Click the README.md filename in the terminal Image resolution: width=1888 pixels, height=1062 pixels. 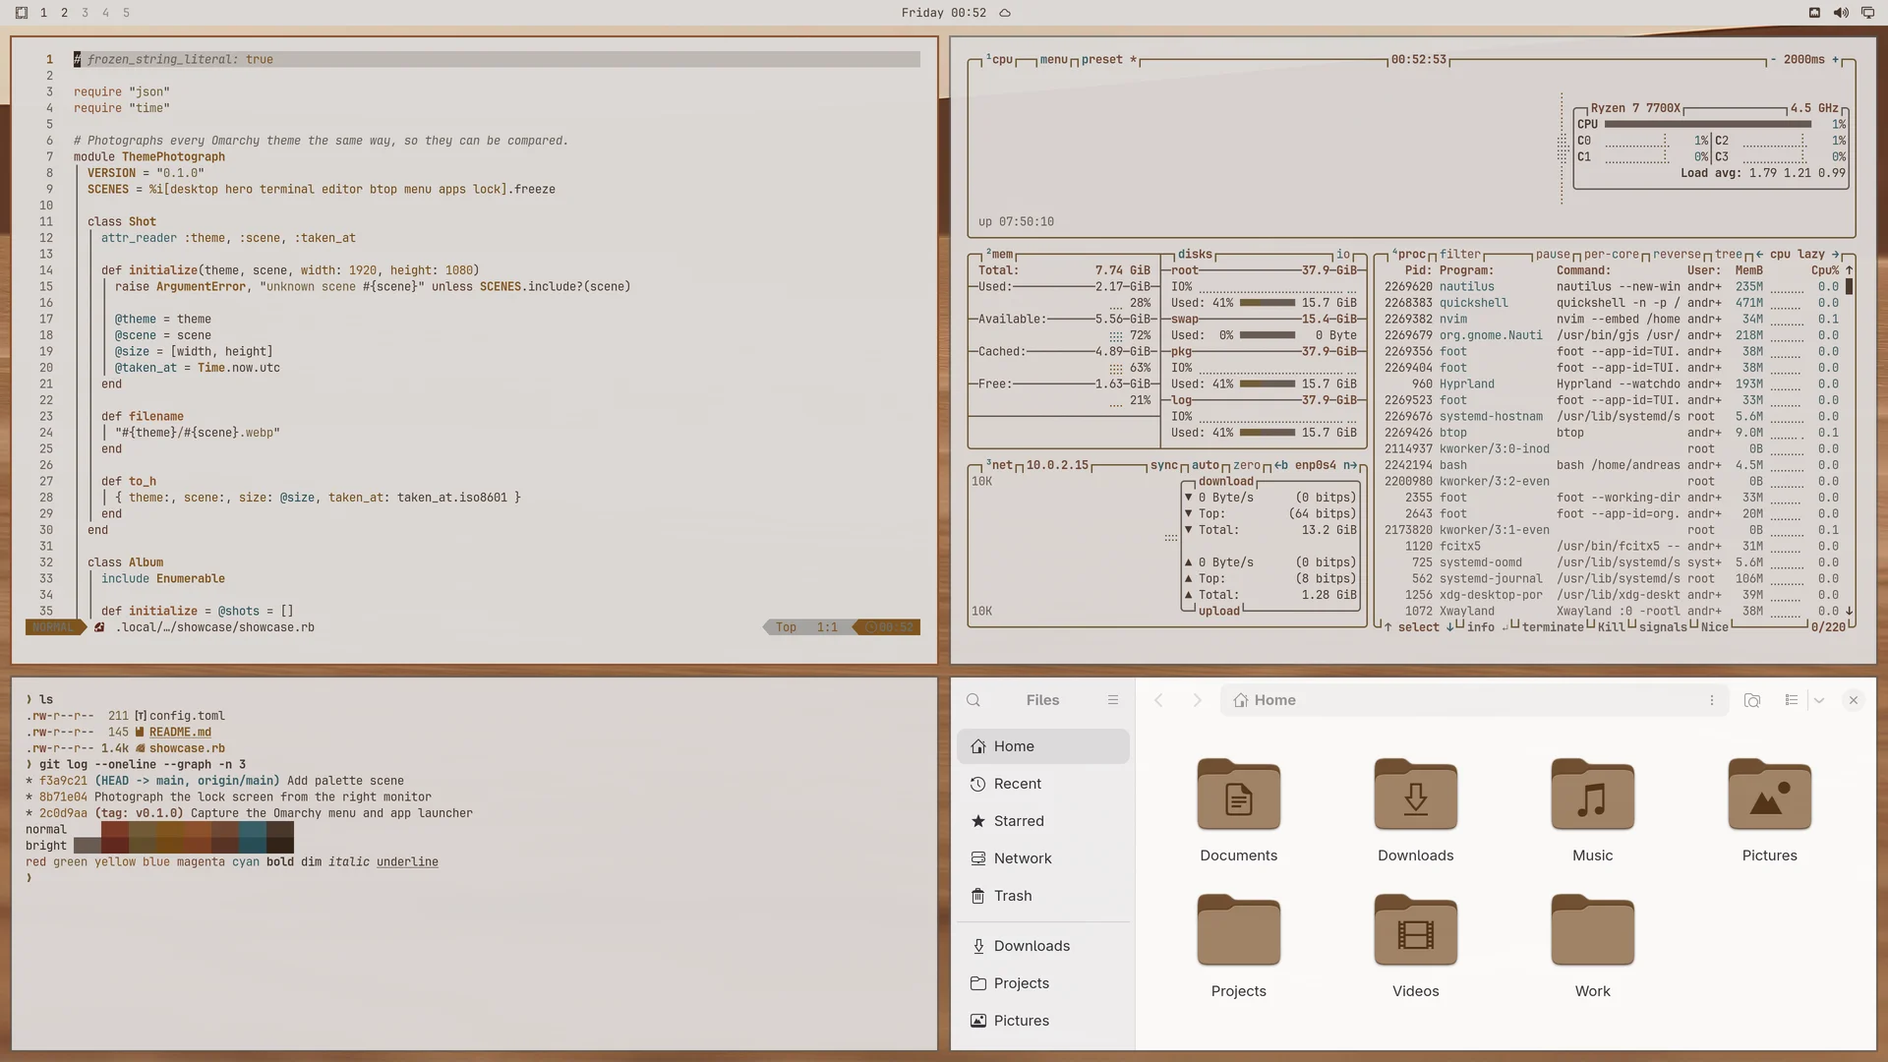click(x=180, y=732)
